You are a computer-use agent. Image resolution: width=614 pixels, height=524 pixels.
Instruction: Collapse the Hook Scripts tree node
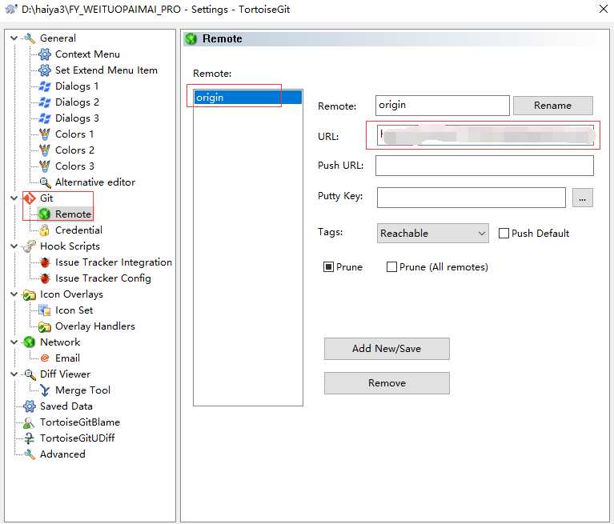tap(14, 246)
